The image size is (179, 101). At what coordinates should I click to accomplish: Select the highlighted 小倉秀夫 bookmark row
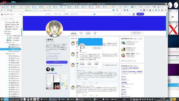click(x=11, y=49)
